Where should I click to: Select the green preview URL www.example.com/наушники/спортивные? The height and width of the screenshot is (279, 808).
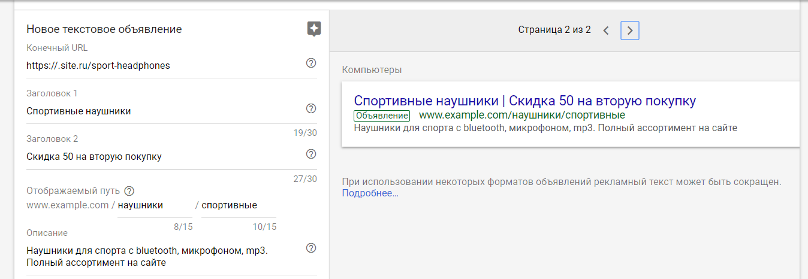click(521, 115)
